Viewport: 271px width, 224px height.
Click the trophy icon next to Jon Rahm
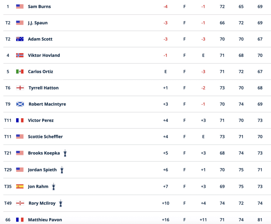tap(53, 186)
